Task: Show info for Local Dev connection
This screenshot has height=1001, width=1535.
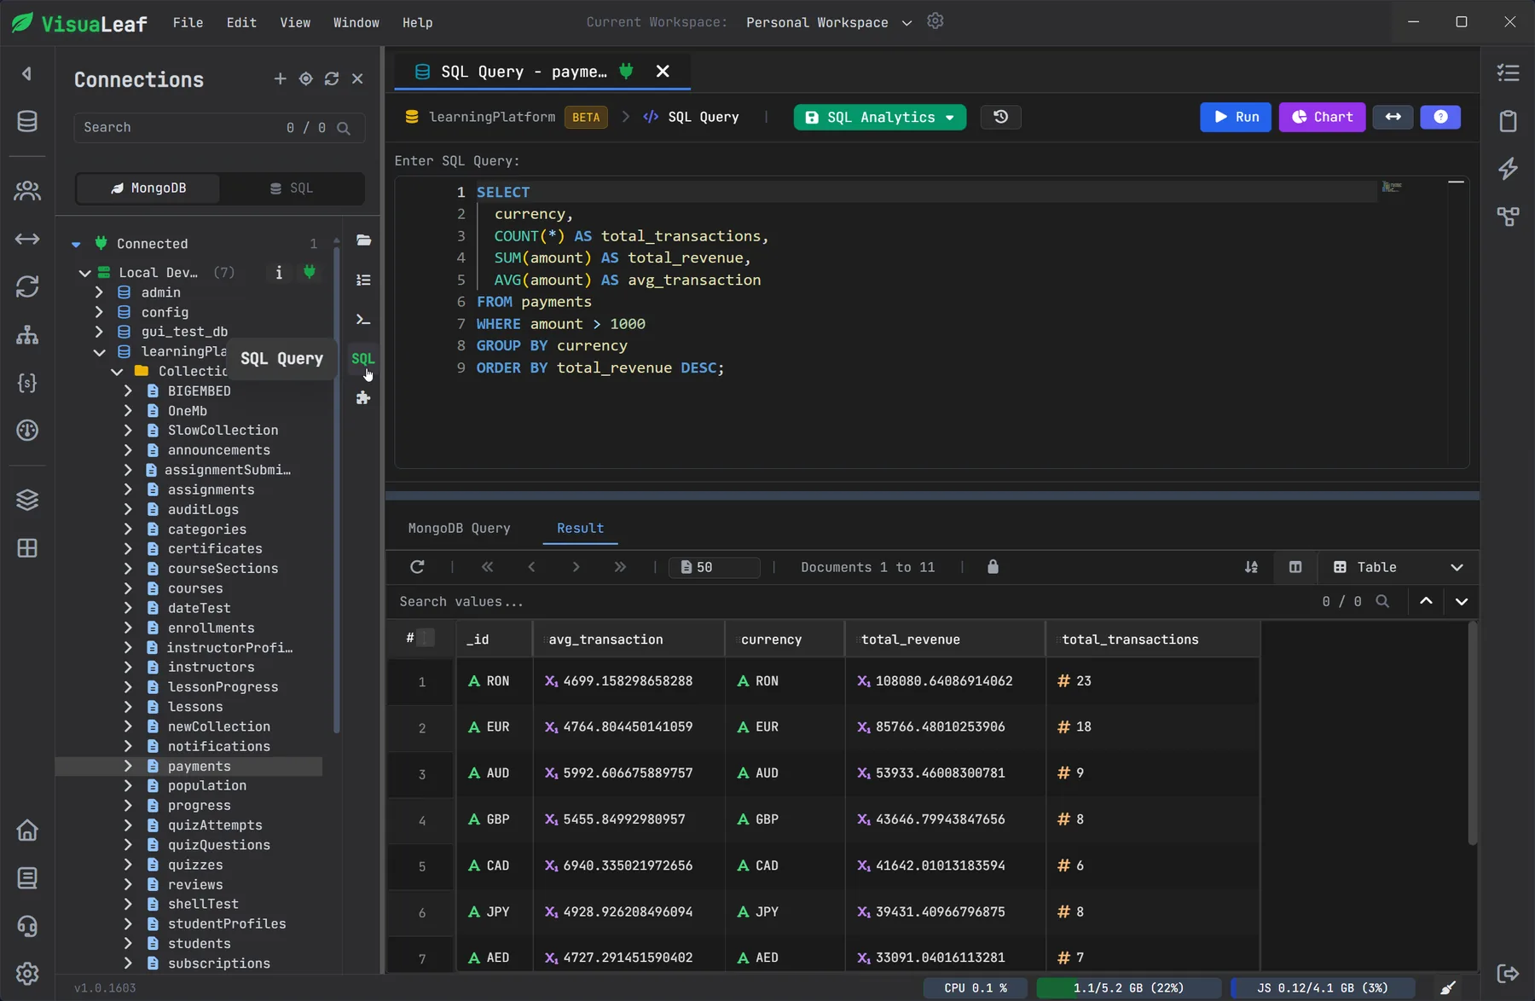Action: [279, 273]
